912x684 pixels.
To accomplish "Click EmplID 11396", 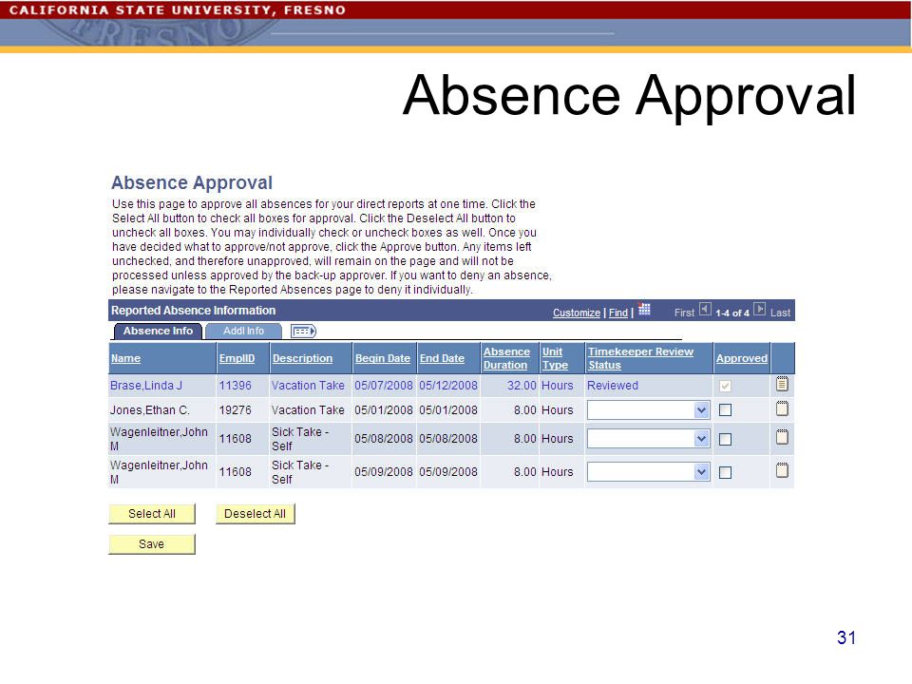I will click(235, 386).
